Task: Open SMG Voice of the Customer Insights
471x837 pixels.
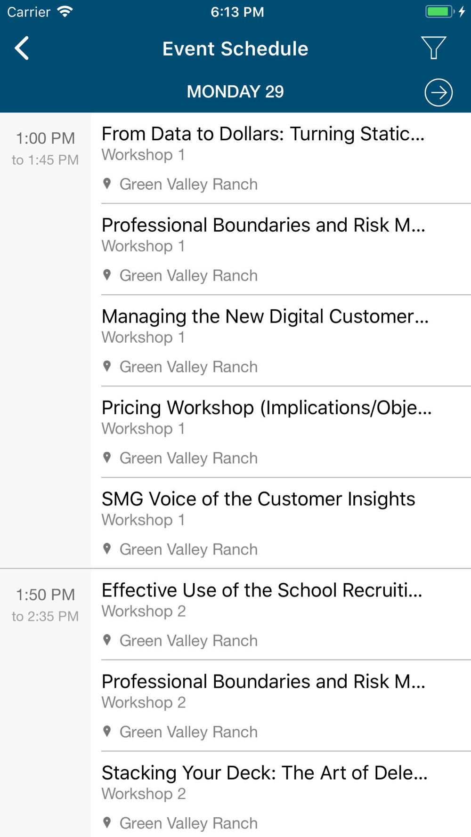Action: [258, 499]
